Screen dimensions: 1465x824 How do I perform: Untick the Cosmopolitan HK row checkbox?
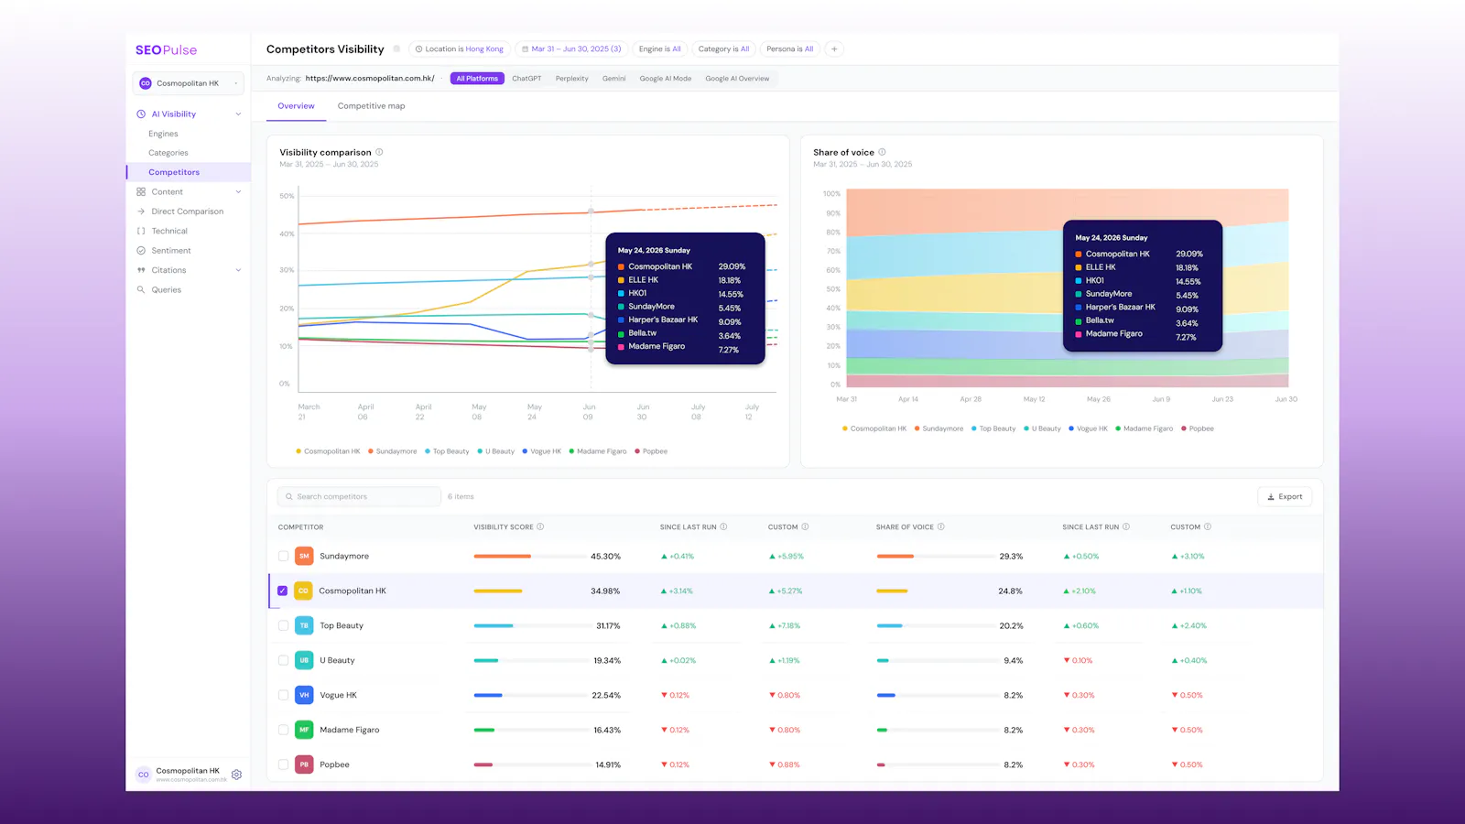282,591
